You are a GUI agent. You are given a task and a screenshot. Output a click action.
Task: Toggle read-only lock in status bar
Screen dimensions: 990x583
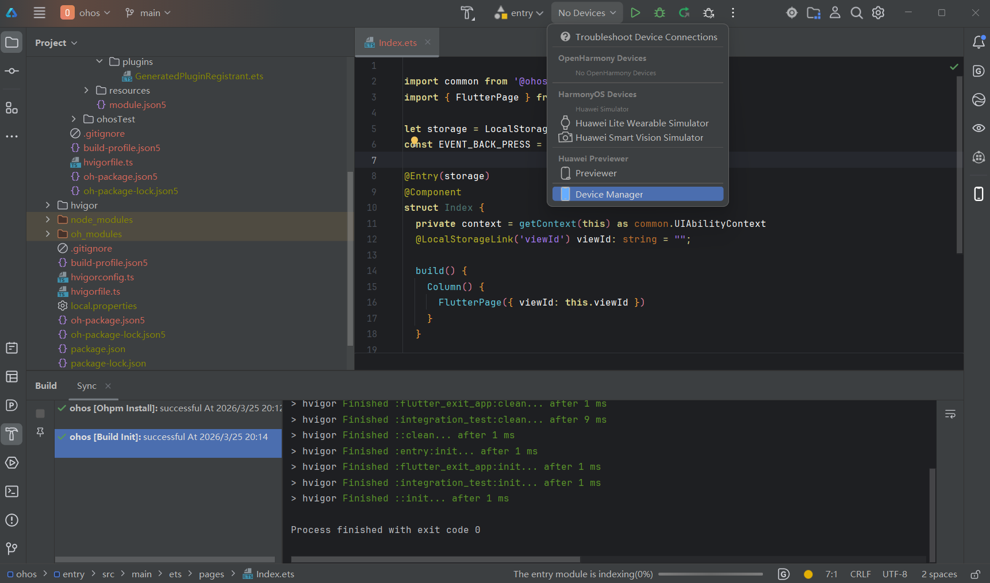[975, 574]
